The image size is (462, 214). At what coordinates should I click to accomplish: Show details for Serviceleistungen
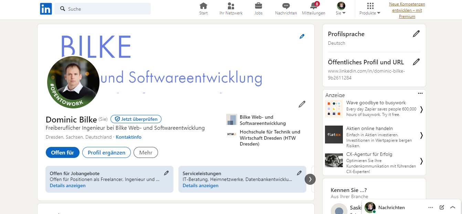200,185
